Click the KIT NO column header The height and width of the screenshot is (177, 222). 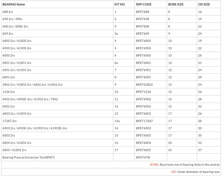pyautogui.click(x=120, y=4)
